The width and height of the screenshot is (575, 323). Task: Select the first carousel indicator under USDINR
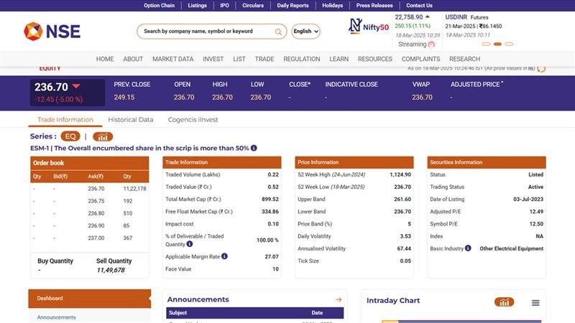point(487,44)
